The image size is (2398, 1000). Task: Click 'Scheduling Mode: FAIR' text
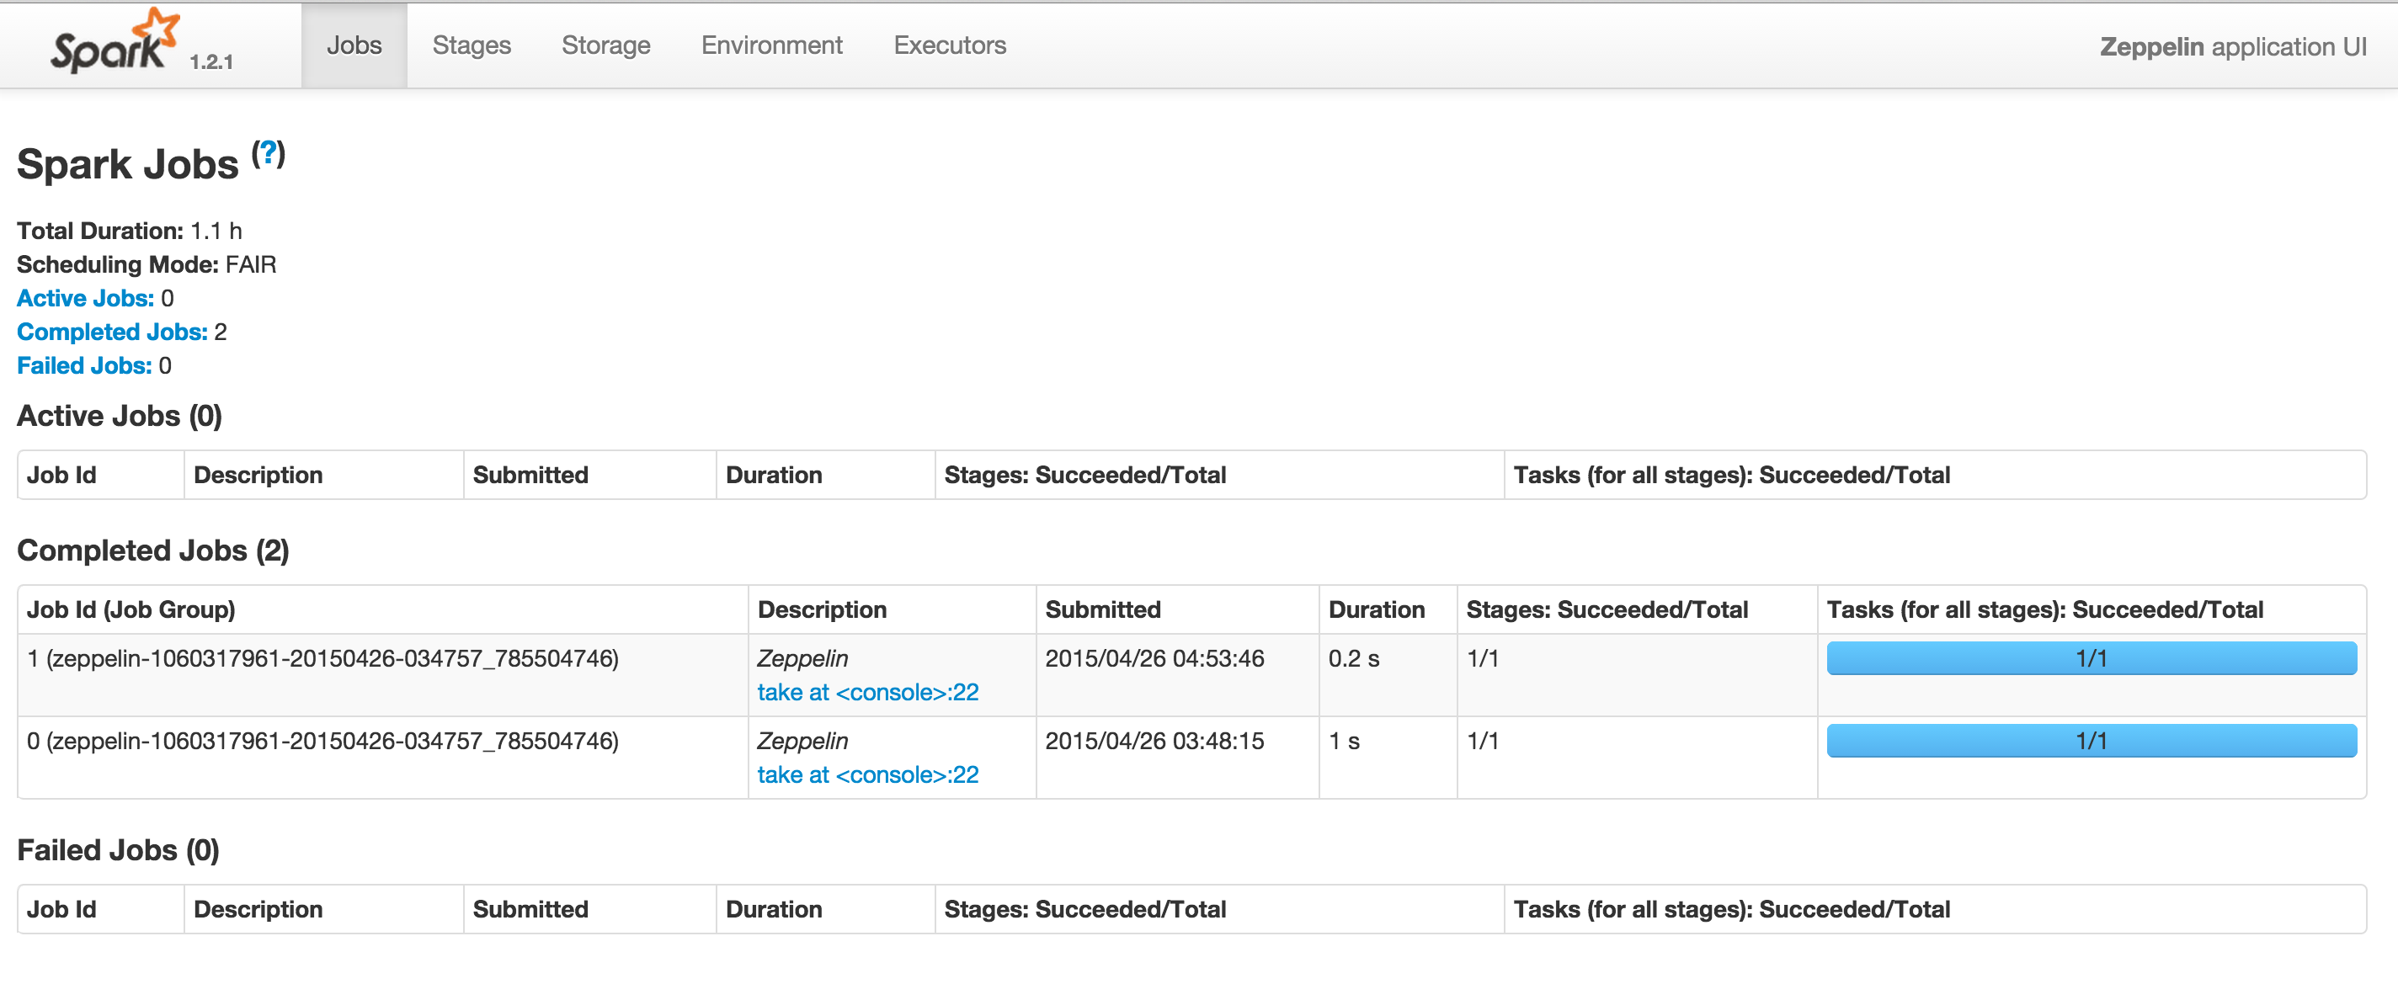[147, 265]
